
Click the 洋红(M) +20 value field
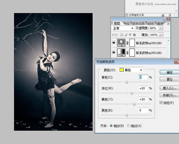click(143, 88)
